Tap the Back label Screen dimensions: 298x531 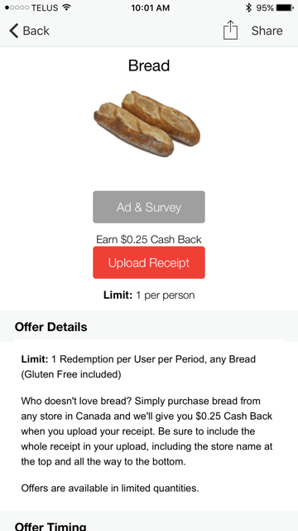36,31
